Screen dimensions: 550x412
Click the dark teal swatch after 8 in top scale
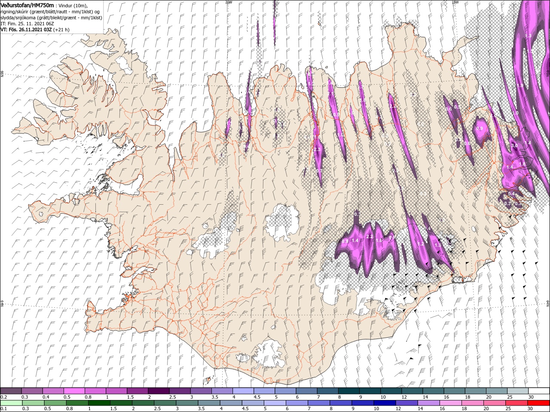348,391
